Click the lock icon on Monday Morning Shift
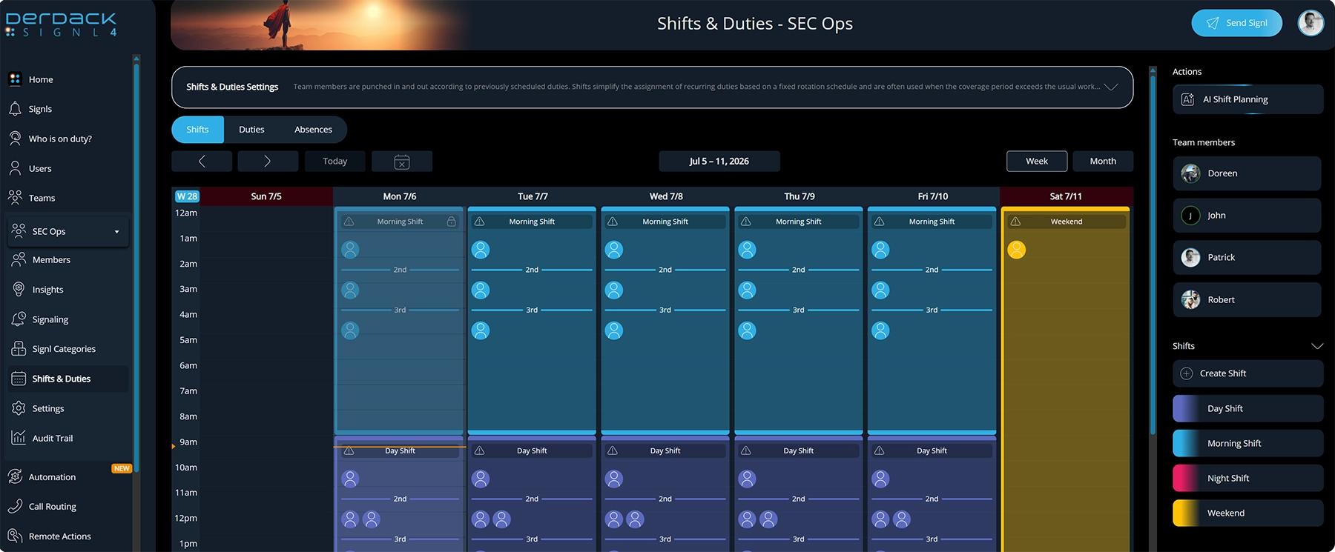Screen dimensions: 1335x552 [x=451, y=222]
